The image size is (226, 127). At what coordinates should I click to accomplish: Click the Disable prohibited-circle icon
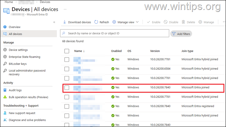click(166, 22)
